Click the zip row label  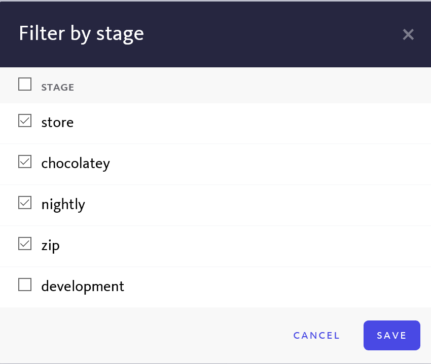point(49,245)
